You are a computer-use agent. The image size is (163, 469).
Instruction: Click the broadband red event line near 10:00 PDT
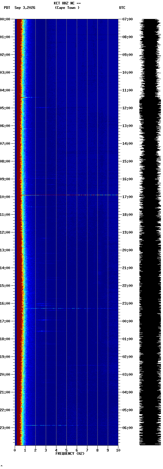coord(69,195)
